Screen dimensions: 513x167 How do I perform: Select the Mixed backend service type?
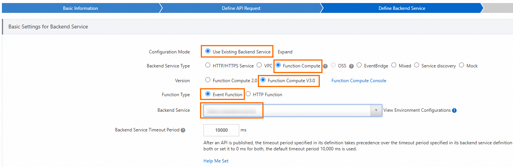click(394, 66)
